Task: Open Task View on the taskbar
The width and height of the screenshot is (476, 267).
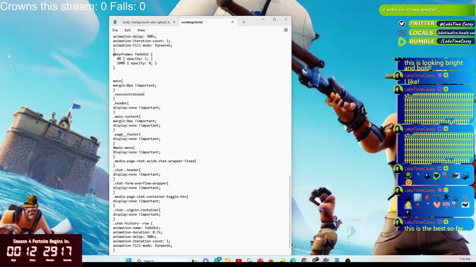Action: click(194, 261)
